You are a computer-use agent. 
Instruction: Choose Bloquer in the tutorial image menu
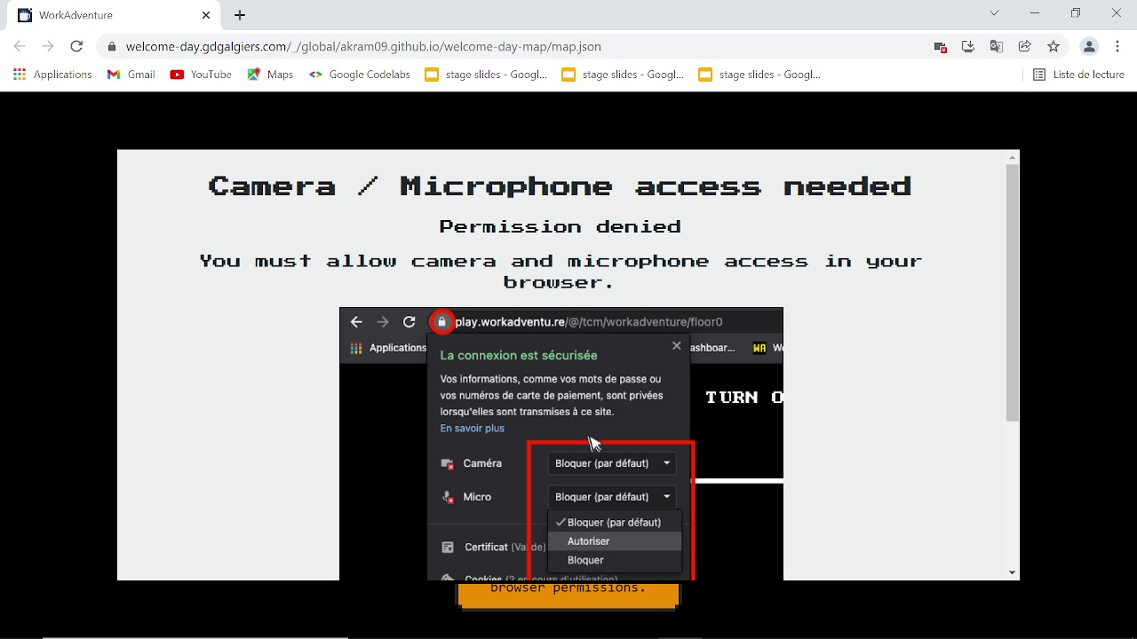point(615,560)
